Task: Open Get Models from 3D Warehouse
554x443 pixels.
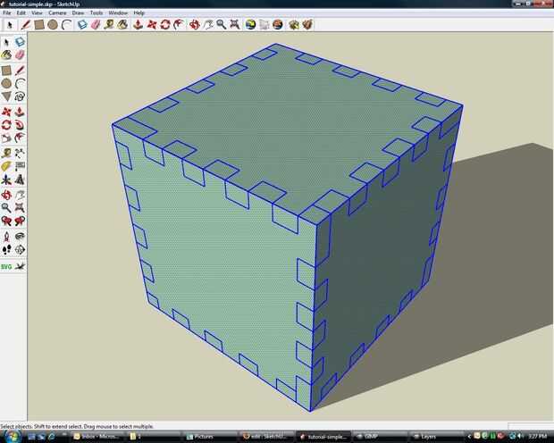Action: coord(294,25)
